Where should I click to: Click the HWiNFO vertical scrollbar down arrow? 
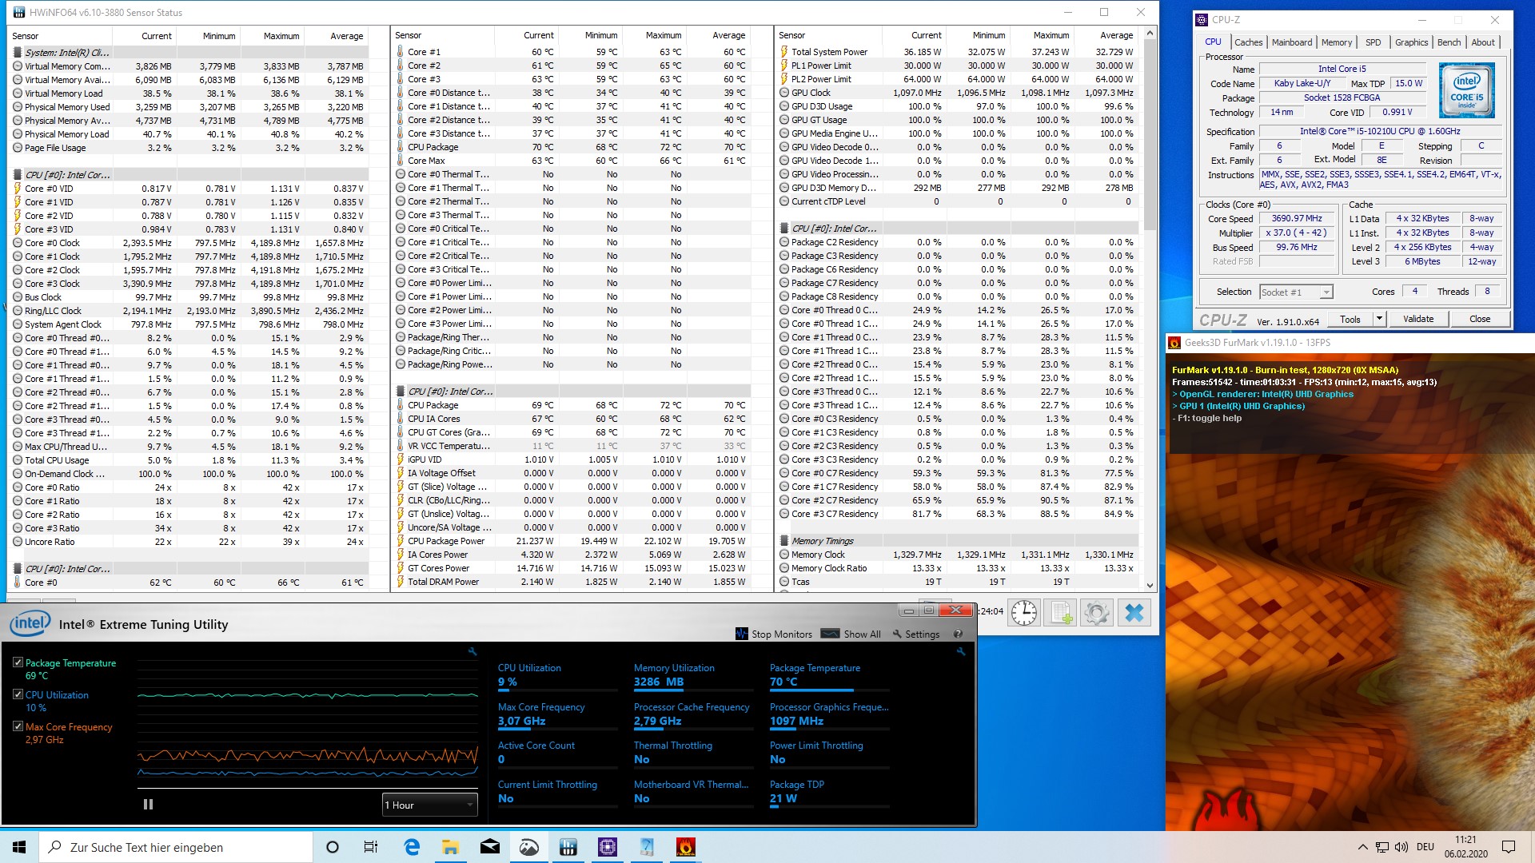(x=1150, y=585)
